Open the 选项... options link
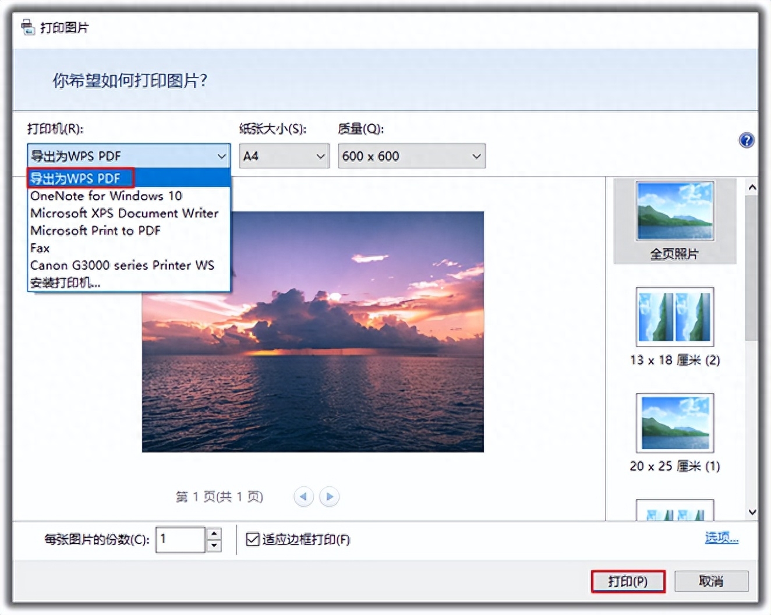771x615 pixels. [x=722, y=538]
